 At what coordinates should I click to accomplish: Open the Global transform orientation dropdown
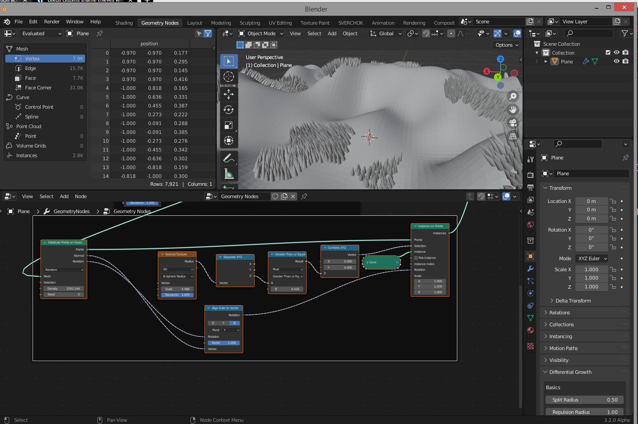click(x=386, y=33)
